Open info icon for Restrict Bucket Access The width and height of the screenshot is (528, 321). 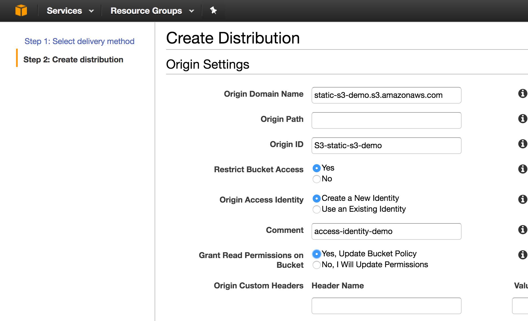pos(523,169)
